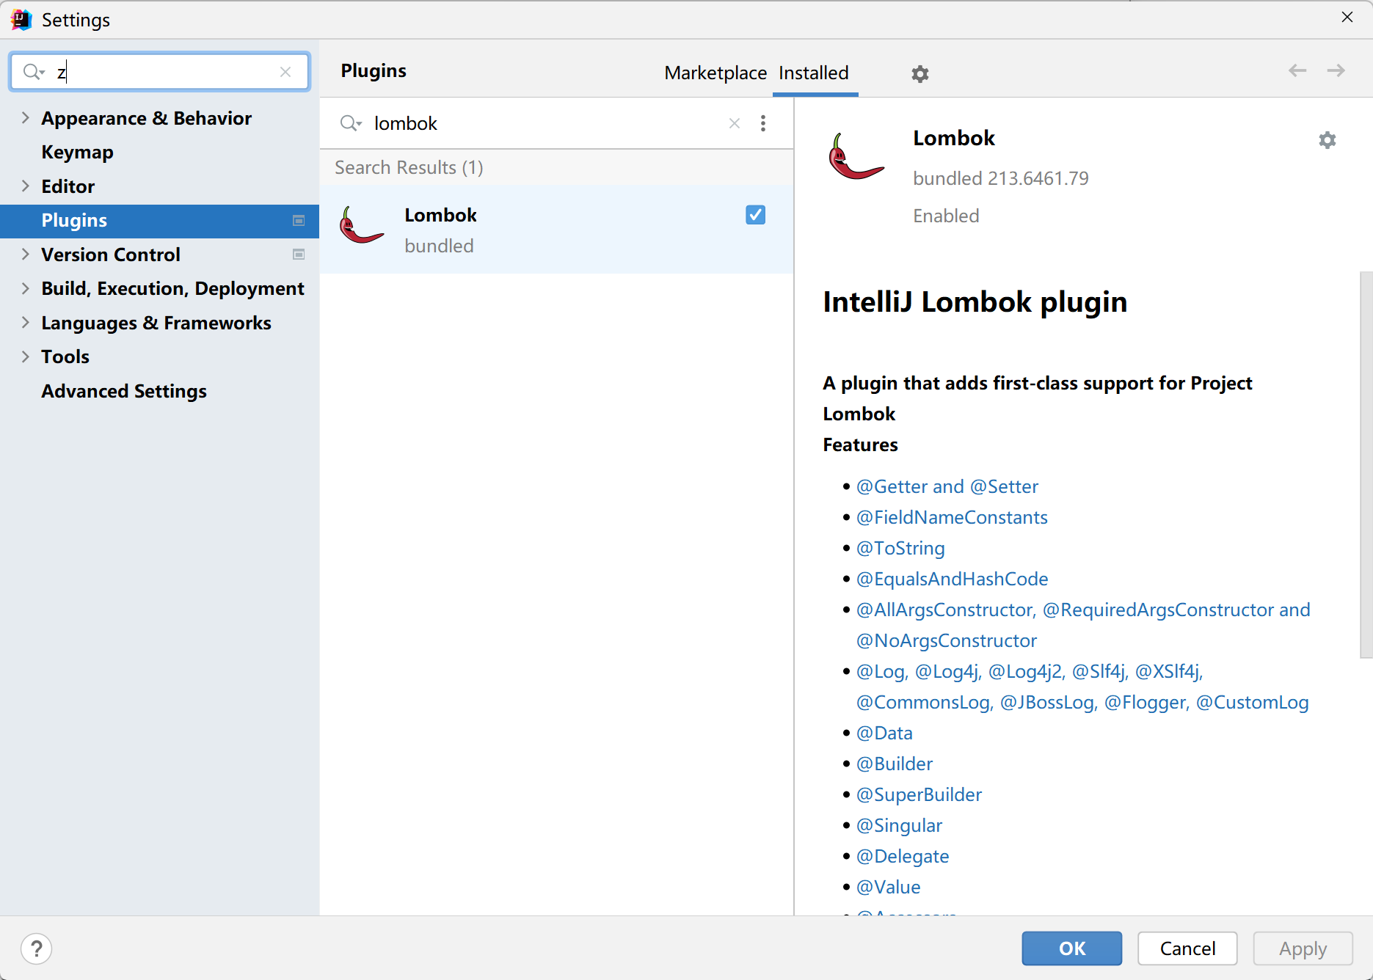
Task: Click the 'Enabled' status text
Action: pos(946,216)
